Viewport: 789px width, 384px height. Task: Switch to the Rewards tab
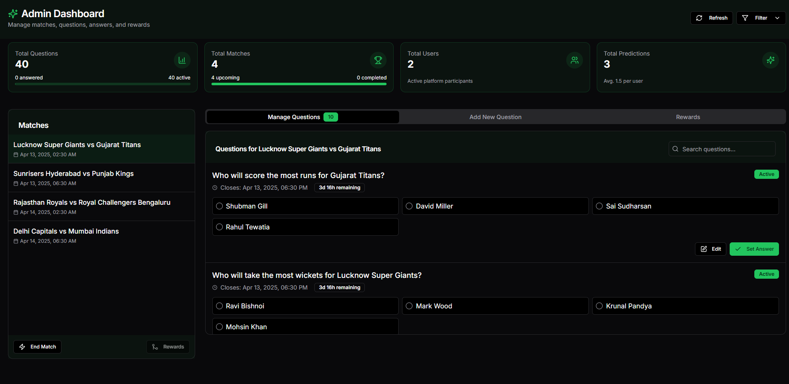(688, 117)
